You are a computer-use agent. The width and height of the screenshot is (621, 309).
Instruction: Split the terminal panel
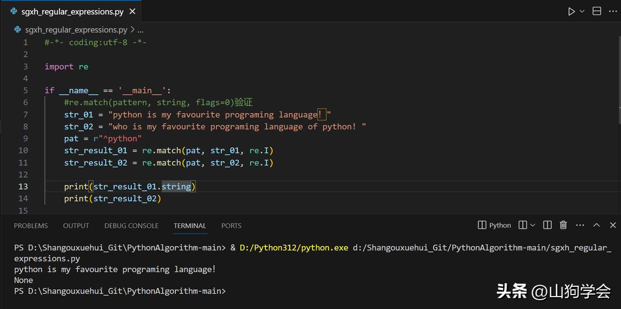(523, 225)
